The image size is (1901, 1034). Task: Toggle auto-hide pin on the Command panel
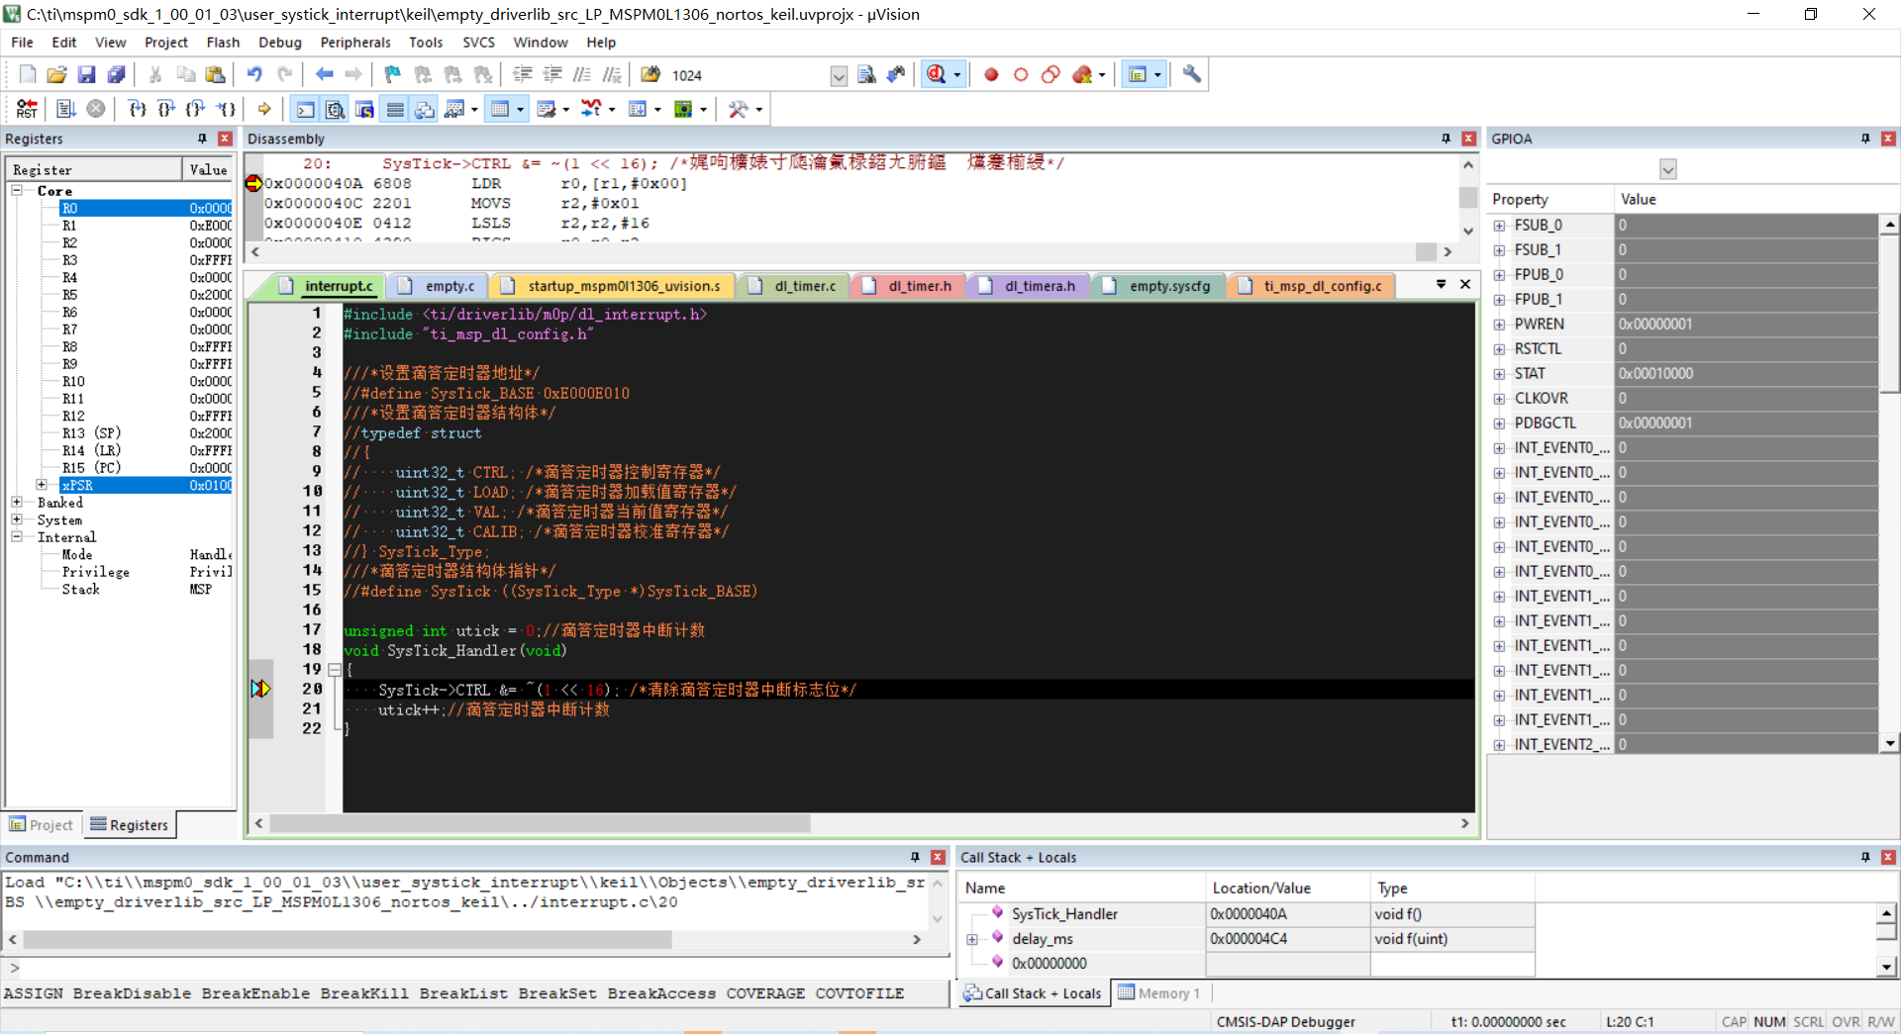[915, 857]
